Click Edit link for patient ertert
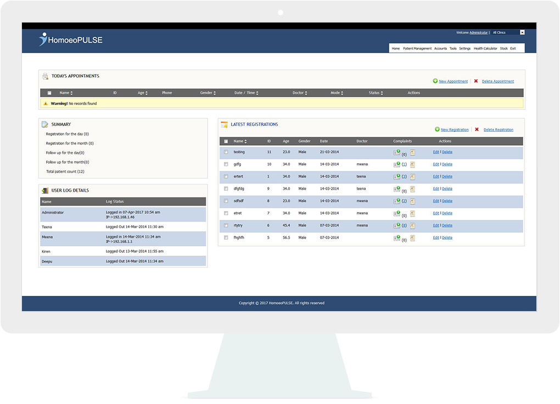This screenshot has width=560, height=404. click(x=435, y=176)
